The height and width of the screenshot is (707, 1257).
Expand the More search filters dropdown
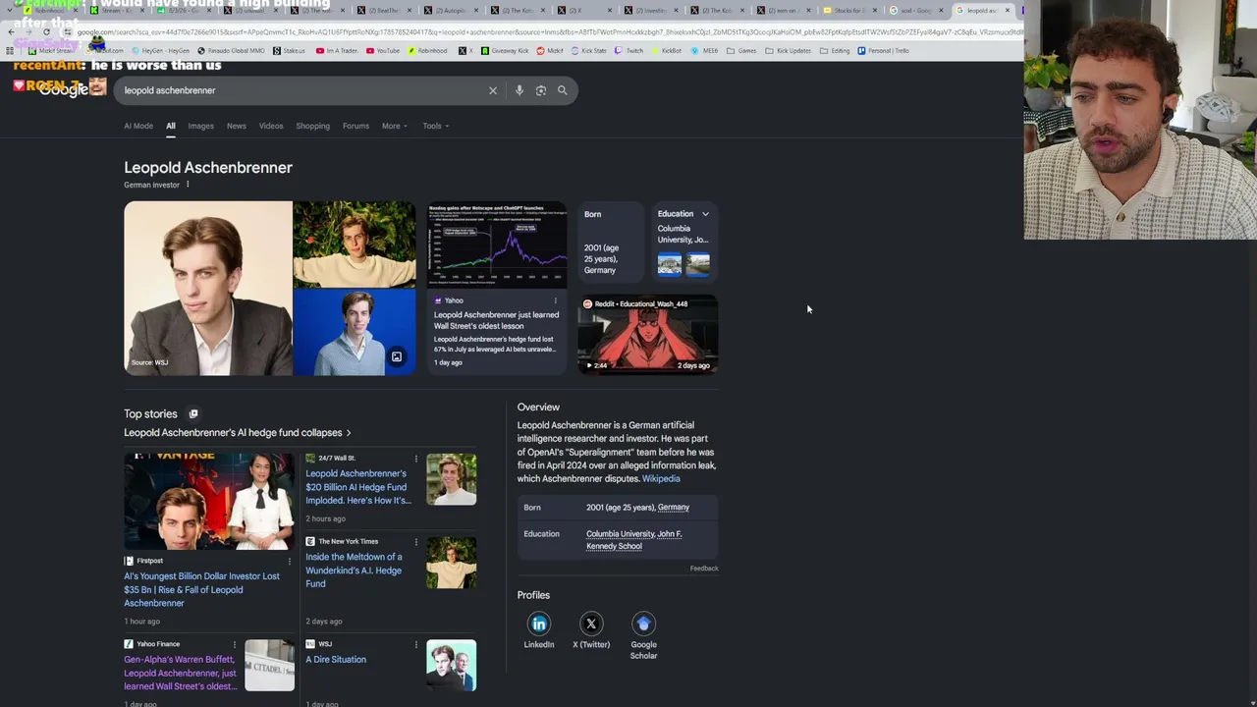click(x=395, y=126)
